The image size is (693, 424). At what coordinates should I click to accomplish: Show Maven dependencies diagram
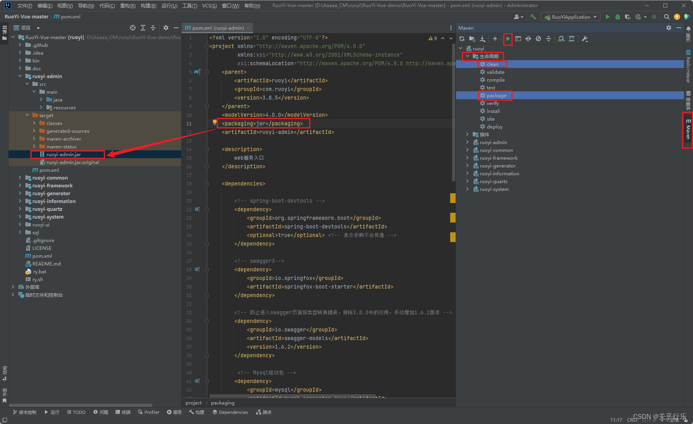click(572, 39)
